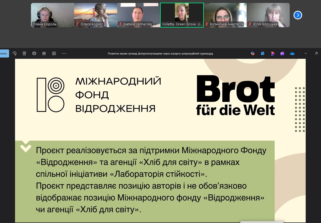
Task: Click the line starting «Проєкт представляє позицію»
Action: pyautogui.click(x=141, y=186)
